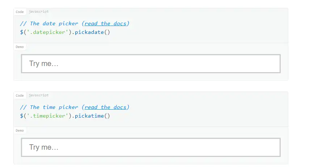
Task: Click the javascript label on the datepicker block
Action: (x=39, y=12)
